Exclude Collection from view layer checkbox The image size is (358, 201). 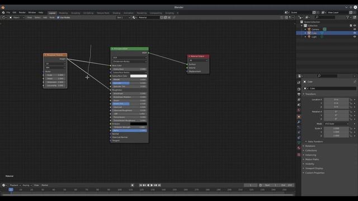click(351, 26)
